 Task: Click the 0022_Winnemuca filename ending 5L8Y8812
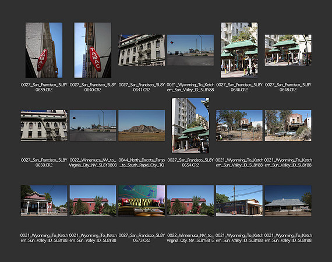190,238
